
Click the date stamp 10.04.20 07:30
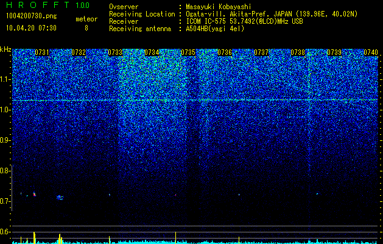tap(31, 28)
